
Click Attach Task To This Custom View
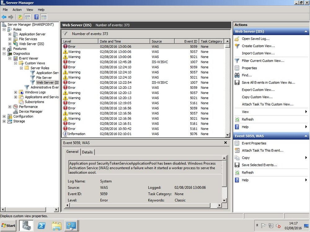pyautogui.click(x=268, y=104)
